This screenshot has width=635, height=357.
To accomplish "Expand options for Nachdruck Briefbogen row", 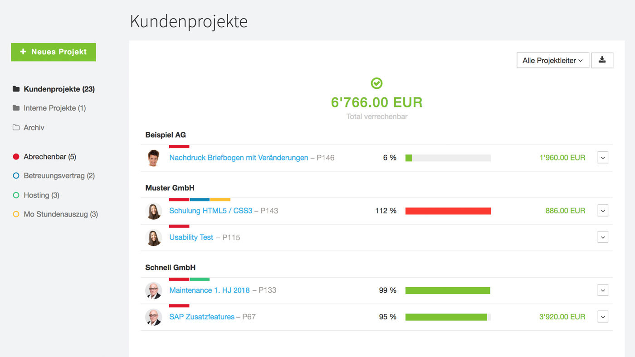I will (x=602, y=158).
